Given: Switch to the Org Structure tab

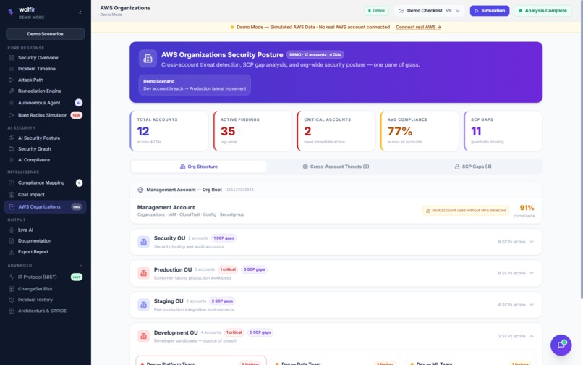Looking at the screenshot, I should tap(199, 167).
